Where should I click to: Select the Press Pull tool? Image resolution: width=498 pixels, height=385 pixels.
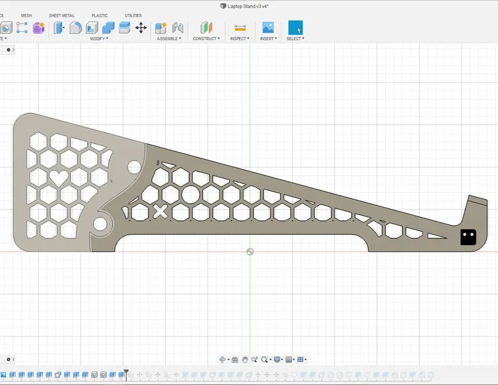[x=59, y=28]
